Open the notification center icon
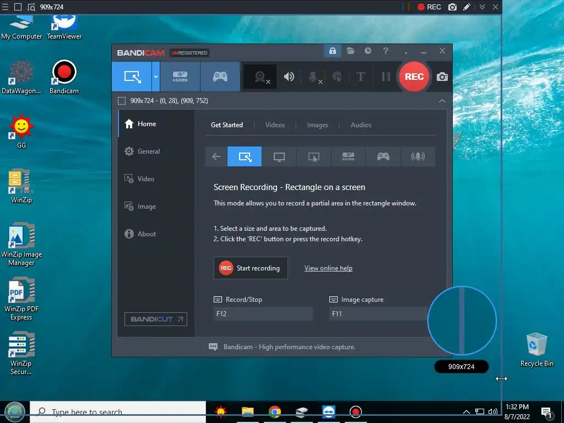Image resolution: width=564 pixels, height=423 pixels. [x=546, y=412]
